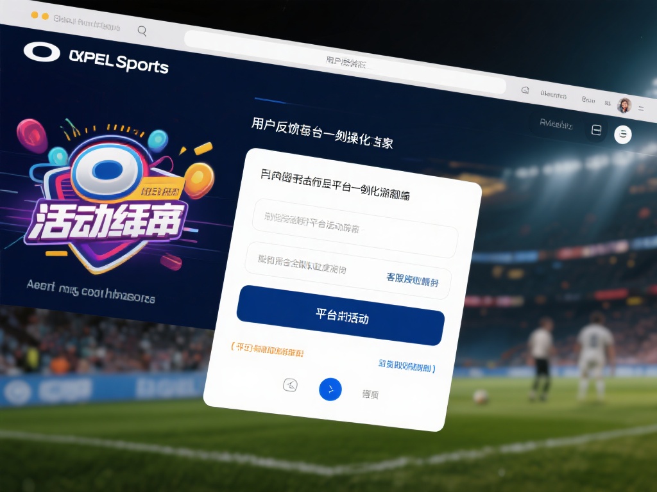The image size is (657, 492).
Task: Click the magnifier search icon in browser bar
Action: [x=142, y=31]
